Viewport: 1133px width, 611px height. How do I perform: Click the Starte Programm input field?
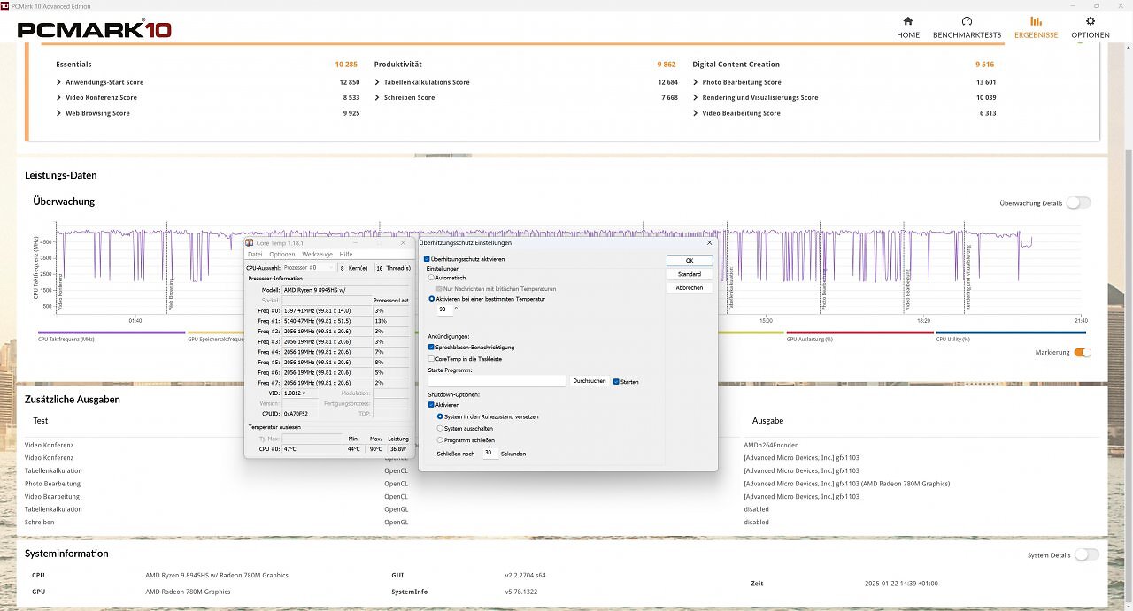click(496, 381)
